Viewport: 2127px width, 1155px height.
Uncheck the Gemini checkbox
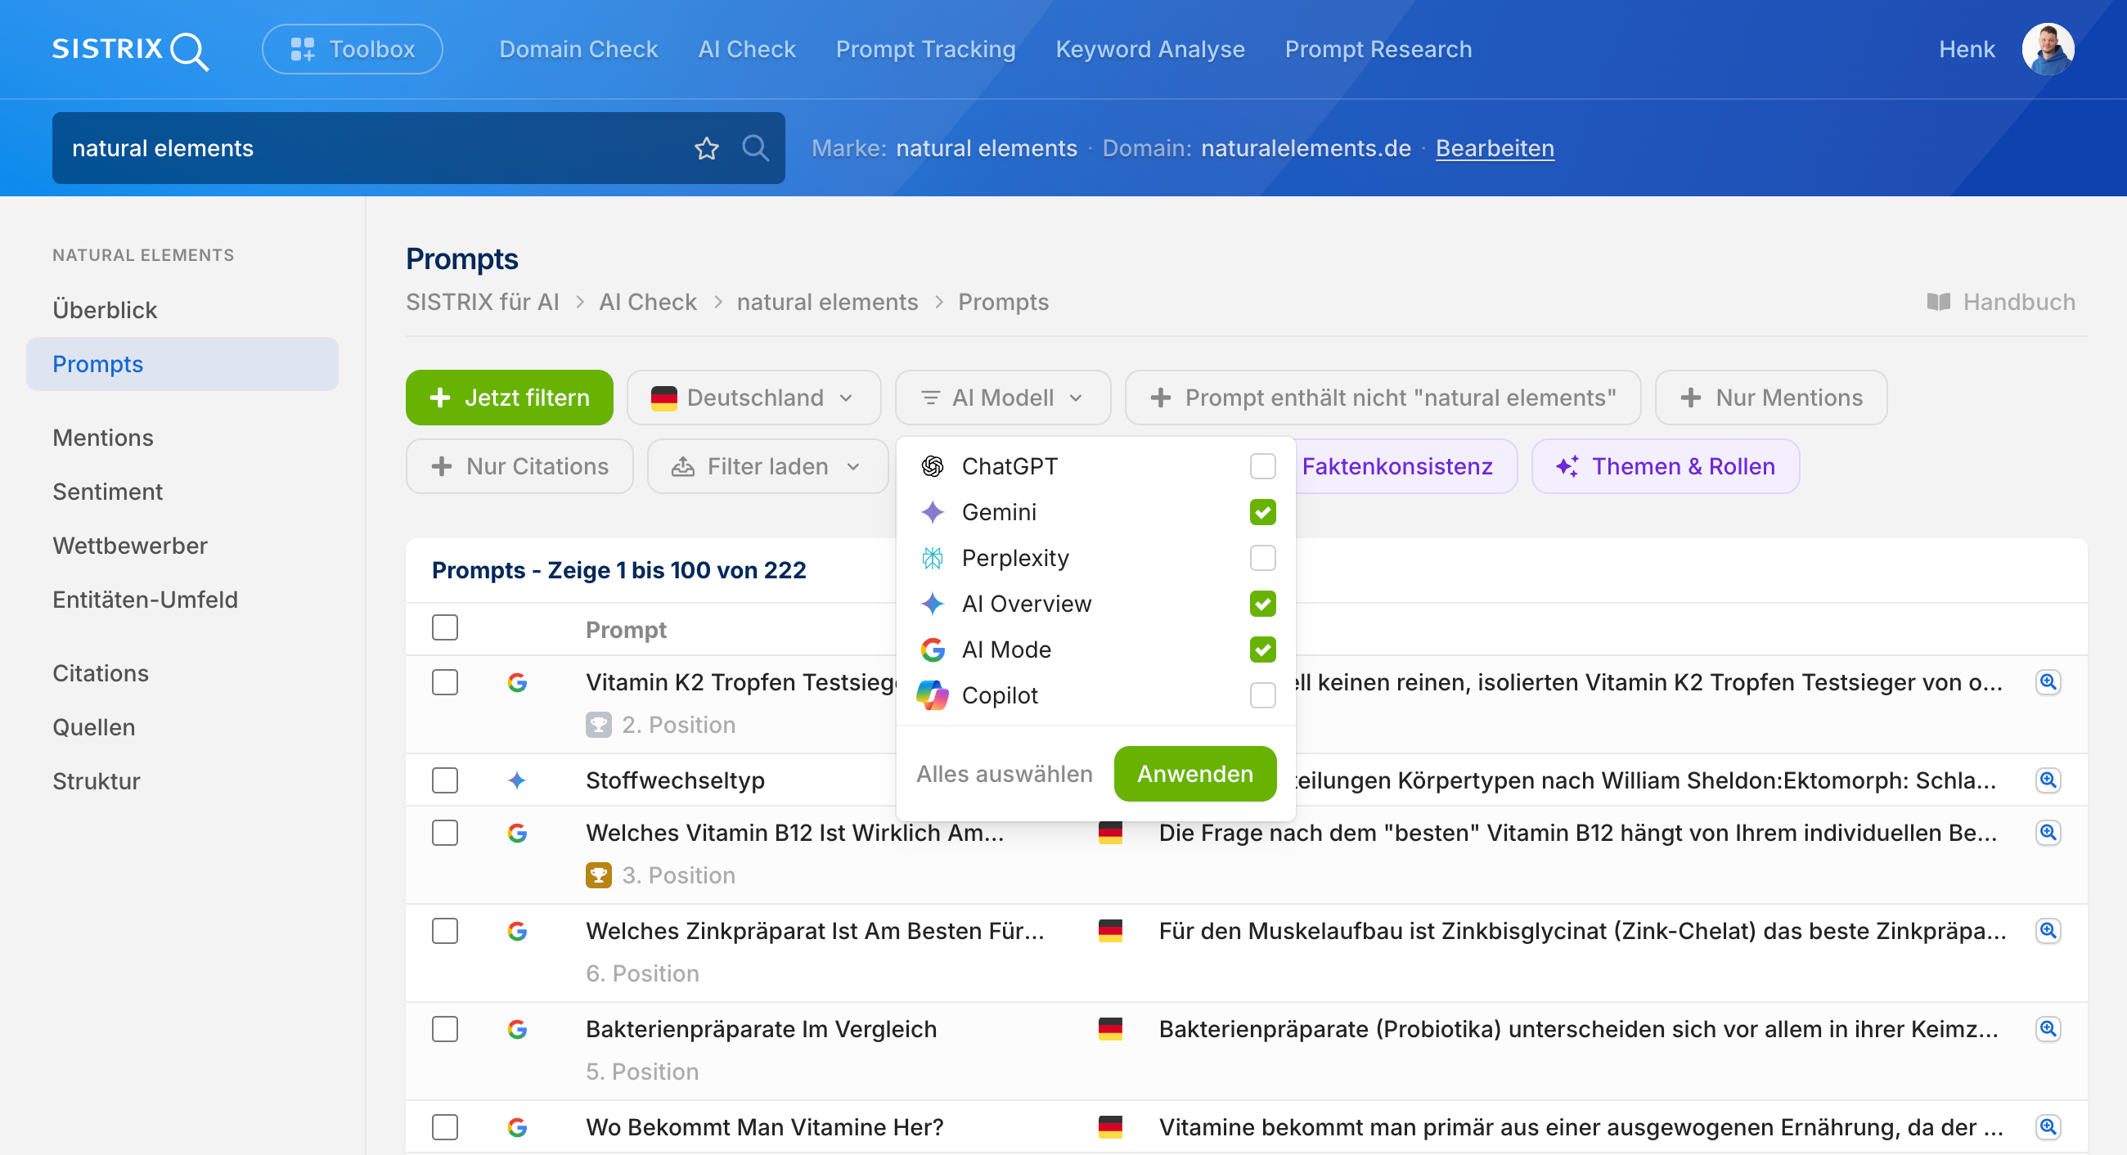coord(1262,513)
